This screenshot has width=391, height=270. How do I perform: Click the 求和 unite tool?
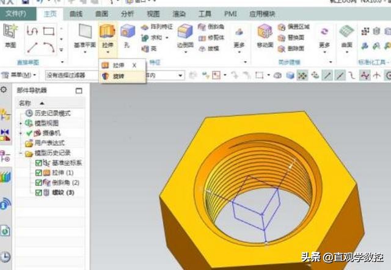pyautogui.click(x=152, y=38)
